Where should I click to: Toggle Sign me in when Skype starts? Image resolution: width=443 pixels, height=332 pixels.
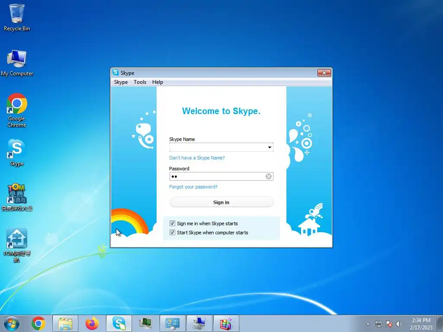click(172, 223)
